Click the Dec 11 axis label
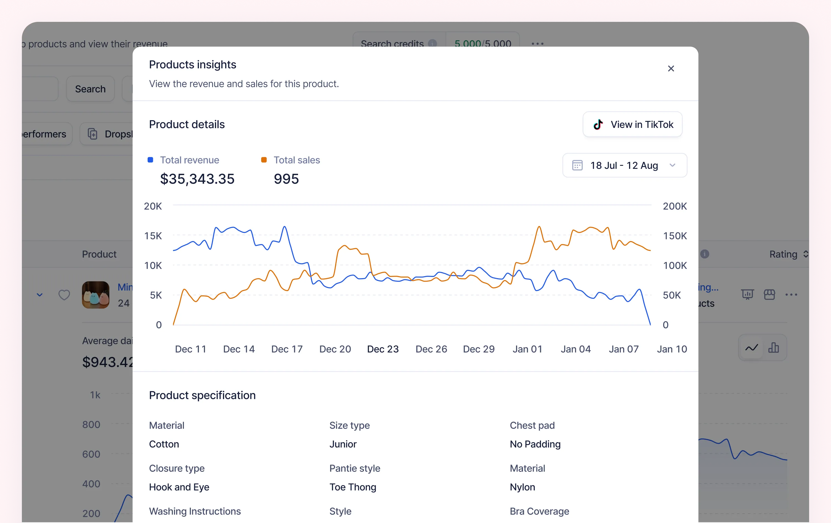This screenshot has width=831, height=523. [191, 349]
